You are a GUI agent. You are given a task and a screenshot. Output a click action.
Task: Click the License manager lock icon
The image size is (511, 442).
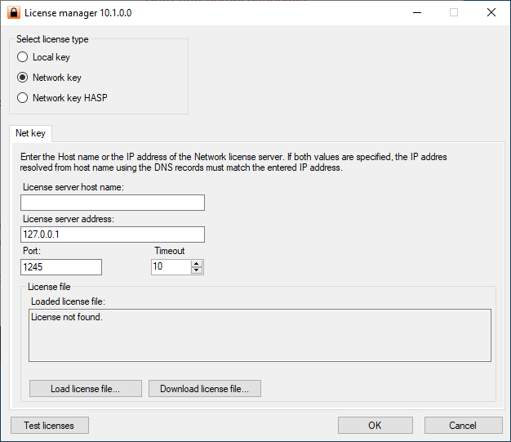coord(13,13)
